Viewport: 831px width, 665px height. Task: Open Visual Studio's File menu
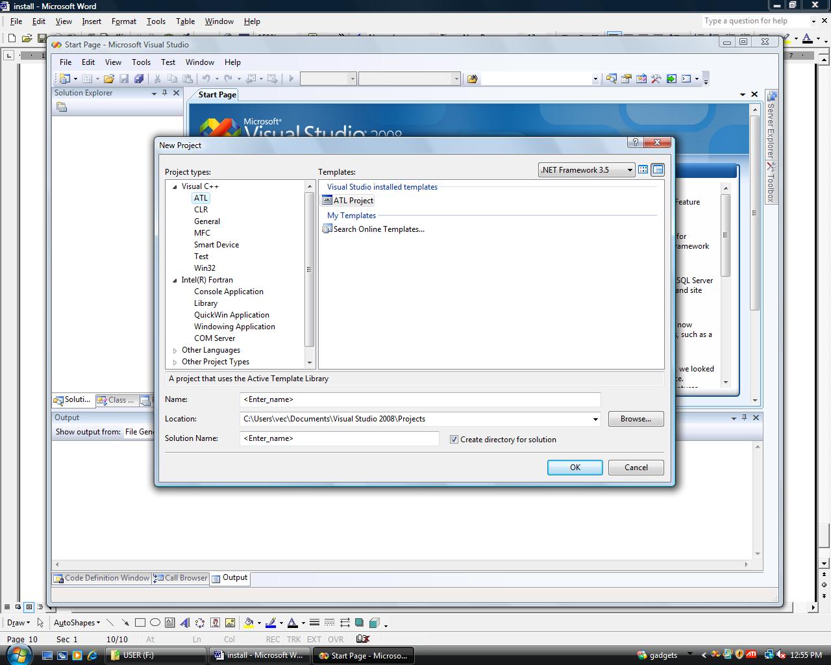coord(66,62)
